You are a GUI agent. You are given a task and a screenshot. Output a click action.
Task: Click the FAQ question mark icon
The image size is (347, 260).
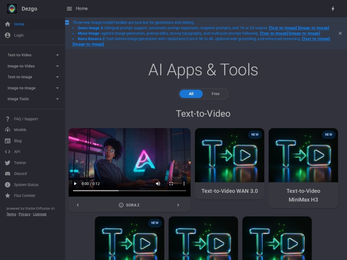click(x=8, y=119)
